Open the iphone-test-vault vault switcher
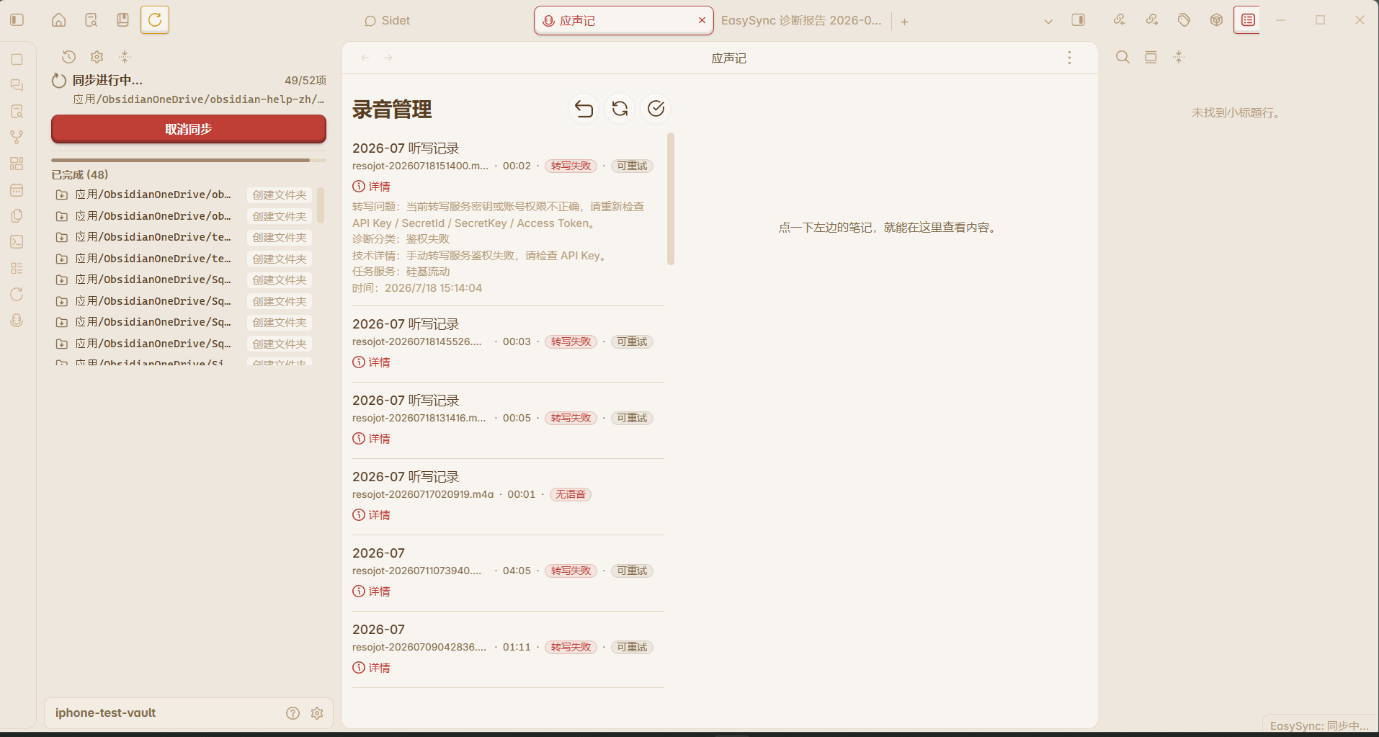 106,713
